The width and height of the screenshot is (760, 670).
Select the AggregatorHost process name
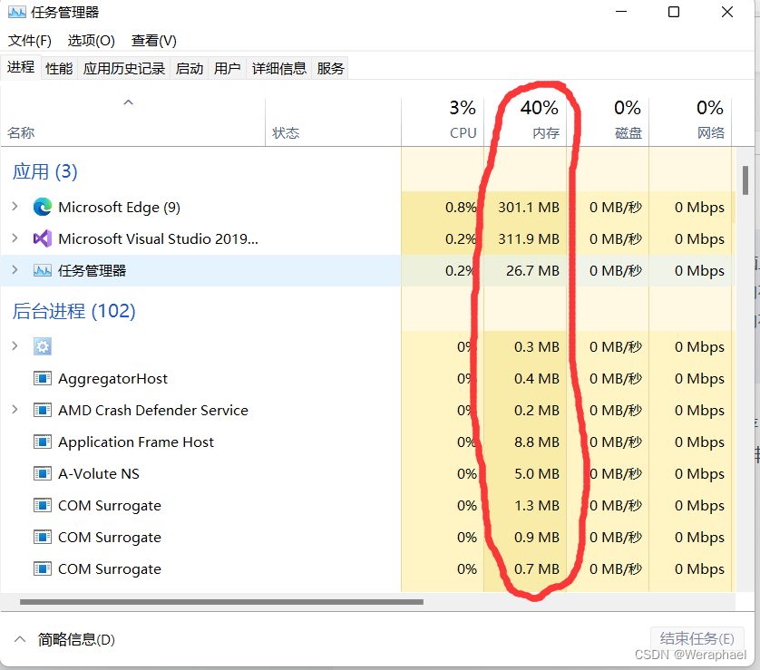pyautogui.click(x=113, y=378)
